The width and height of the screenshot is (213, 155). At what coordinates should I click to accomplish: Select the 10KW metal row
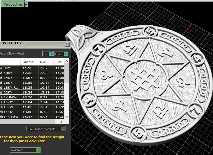(32, 107)
